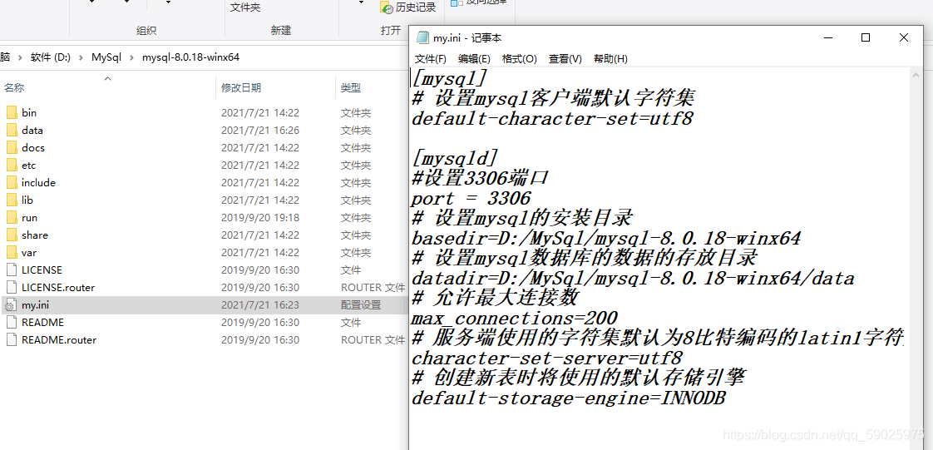
Task: Expand the chevron after 软件 (D:) in path
Action: pyautogui.click(x=81, y=57)
